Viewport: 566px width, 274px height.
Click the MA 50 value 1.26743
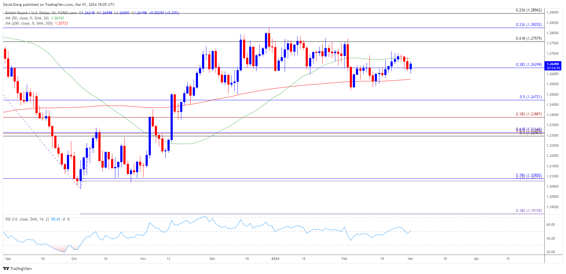click(x=57, y=18)
